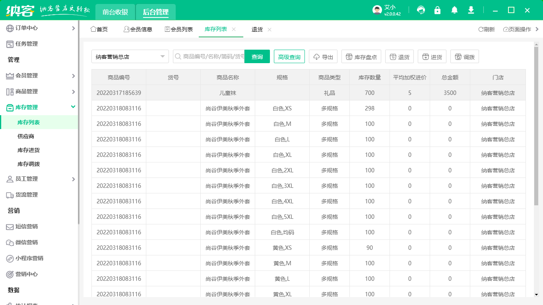Click the customer service headset icon

pos(421,10)
